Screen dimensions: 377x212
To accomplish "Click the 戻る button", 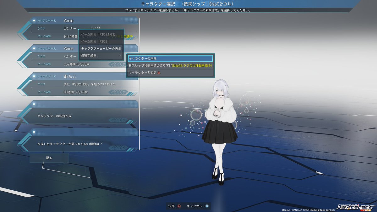I will [x=49, y=158].
